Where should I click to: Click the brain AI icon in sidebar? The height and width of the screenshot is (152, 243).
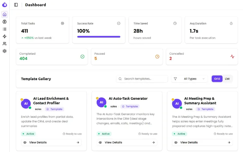(4, 22)
